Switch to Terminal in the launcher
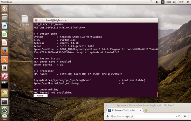191x121 pixels. (5, 102)
